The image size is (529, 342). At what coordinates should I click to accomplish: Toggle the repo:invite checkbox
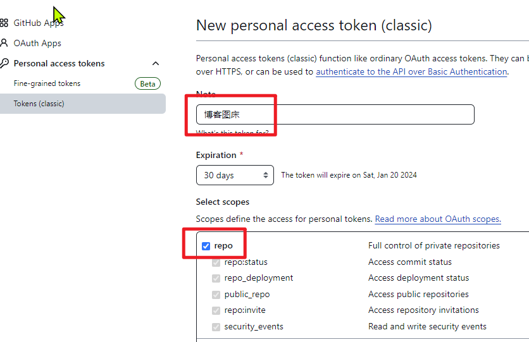[216, 310]
